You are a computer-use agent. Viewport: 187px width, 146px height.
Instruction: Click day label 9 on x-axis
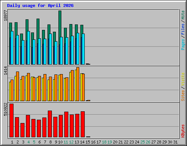click(56, 142)
